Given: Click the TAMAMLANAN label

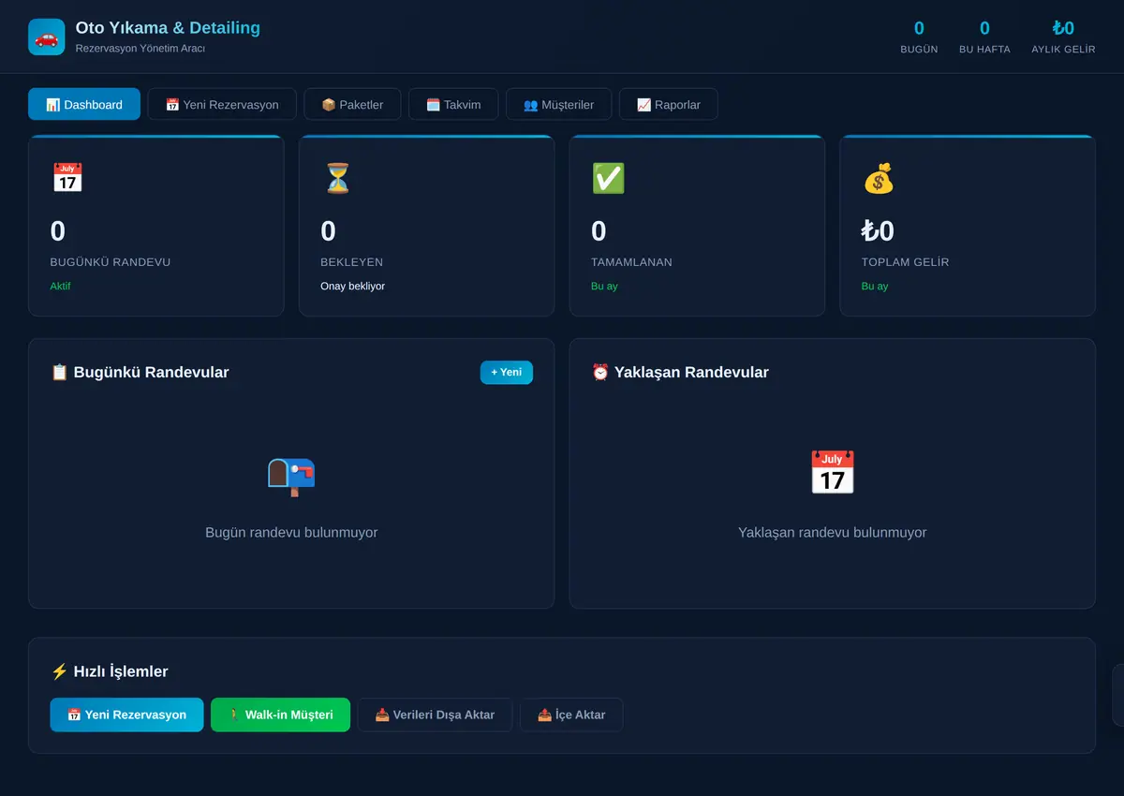Looking at the screenshot, I should point(631,262).
